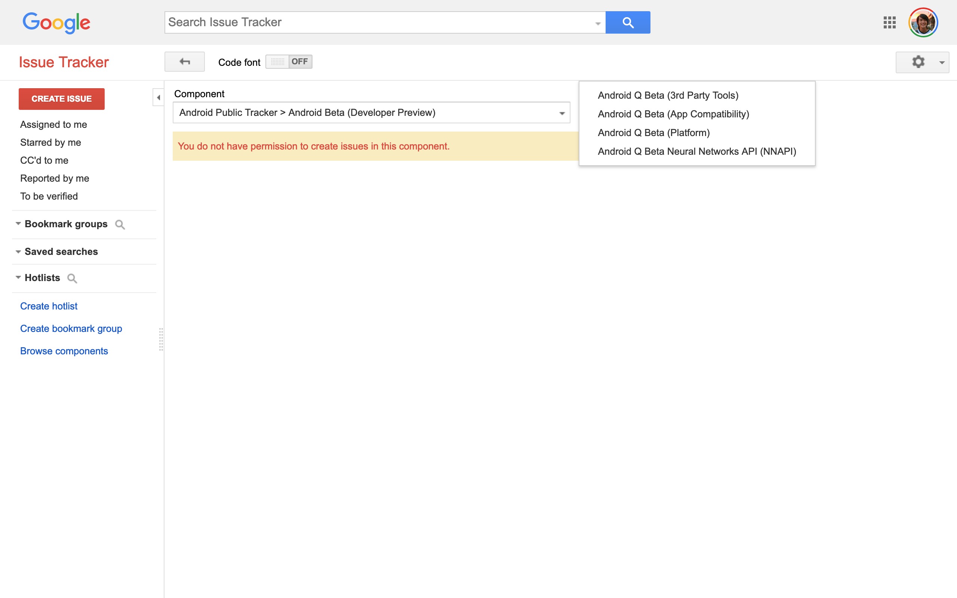The image size is (957, 598).
Task: Search bookmark groups magnifier icon
Action: click(120, 225)
